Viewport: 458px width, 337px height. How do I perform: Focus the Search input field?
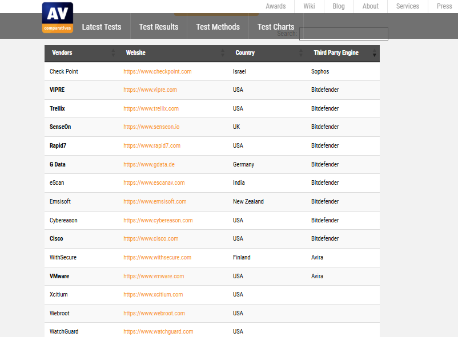(x=344, y=34)
